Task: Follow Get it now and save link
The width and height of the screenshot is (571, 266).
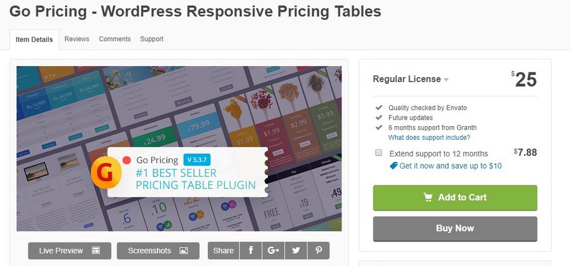Action: (451, 166)
